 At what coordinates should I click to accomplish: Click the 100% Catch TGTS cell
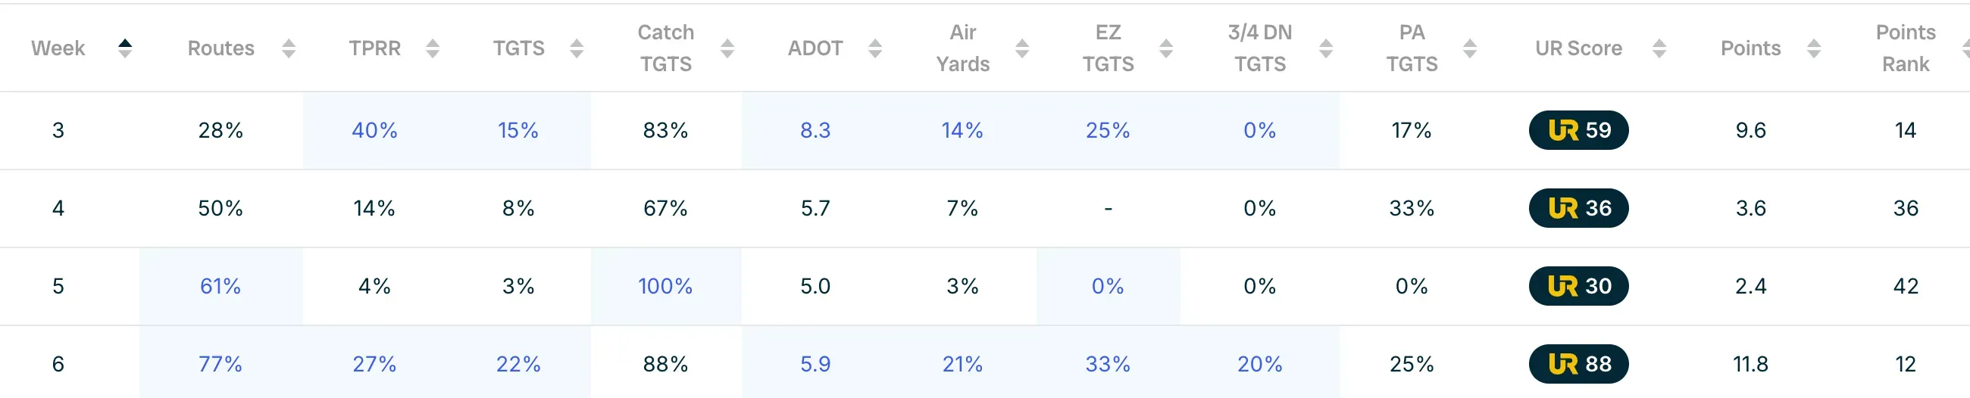coord(665,286)
